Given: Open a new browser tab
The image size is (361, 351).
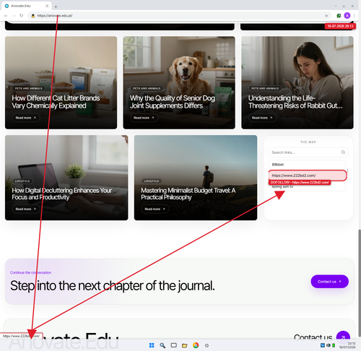Looking at the screenshot, I should [56, 6].
